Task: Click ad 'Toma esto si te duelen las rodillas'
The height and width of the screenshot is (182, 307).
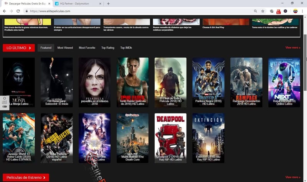Action: pyautogui.click(x=275, y=24)
